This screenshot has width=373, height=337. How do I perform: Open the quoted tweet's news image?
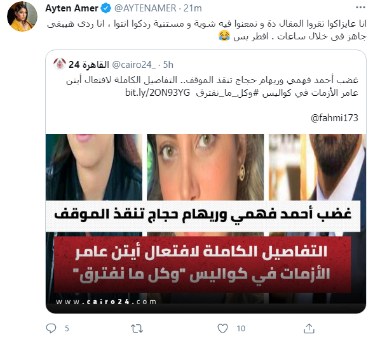[x=206, y=223]
